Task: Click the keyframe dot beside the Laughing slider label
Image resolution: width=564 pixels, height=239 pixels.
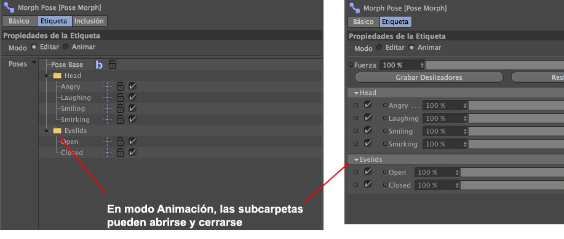Action: pyautogui.click(x=385, y=118)
